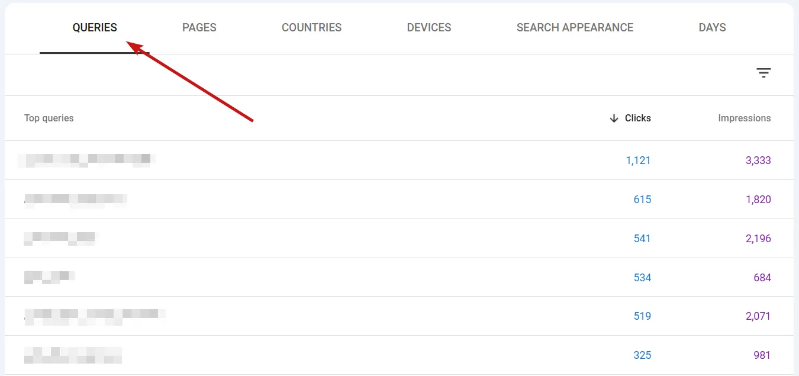Select the clicks value 615

pos(642,199)
